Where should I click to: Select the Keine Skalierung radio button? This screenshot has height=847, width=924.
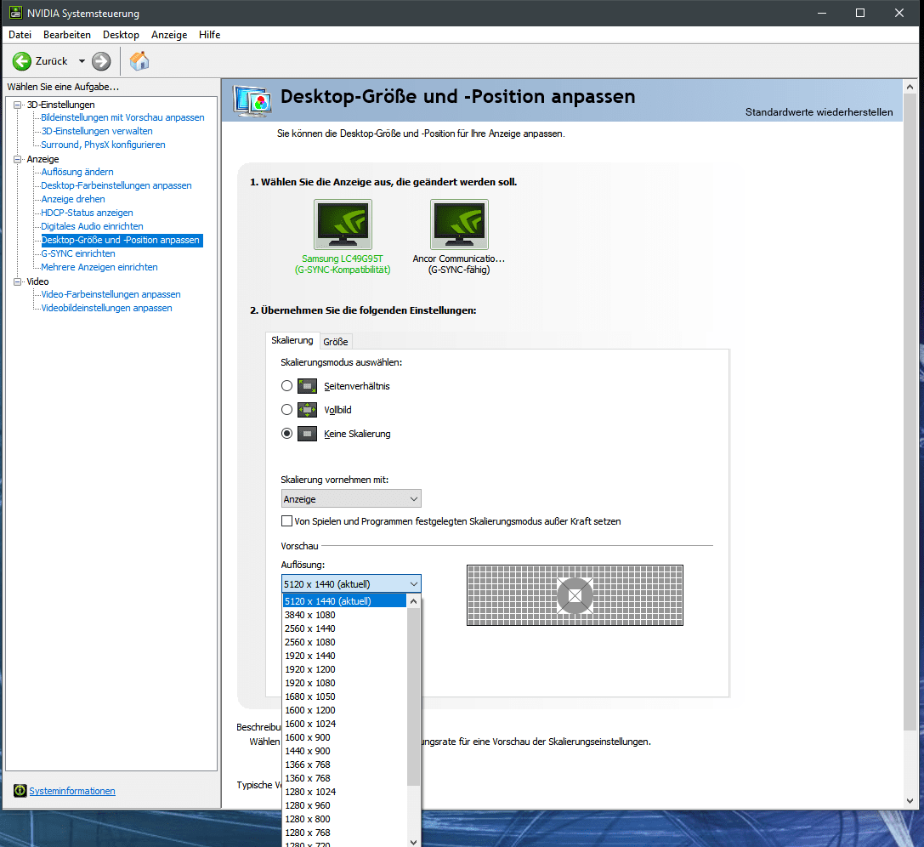pos(287,434)
